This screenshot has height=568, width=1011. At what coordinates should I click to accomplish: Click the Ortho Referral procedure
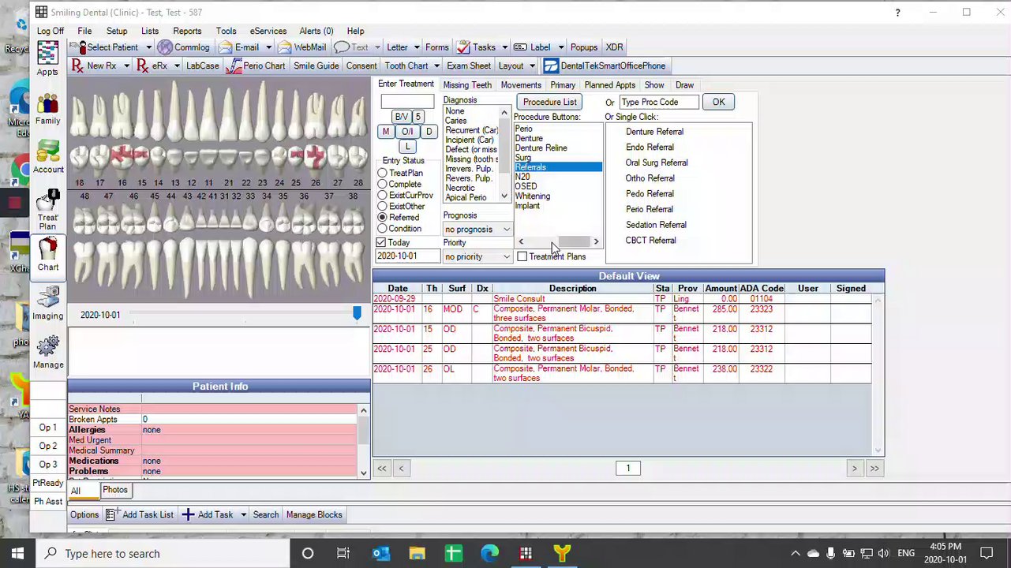650,178
